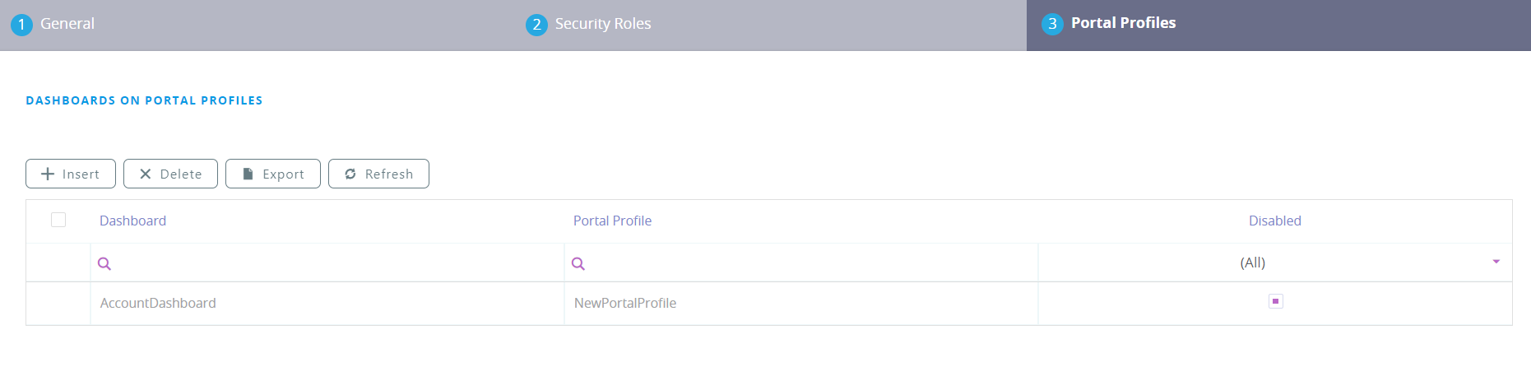Click the file icon on Export
Image resolution: width=1531 pixels, height=381 pixels.
point(248,174)
